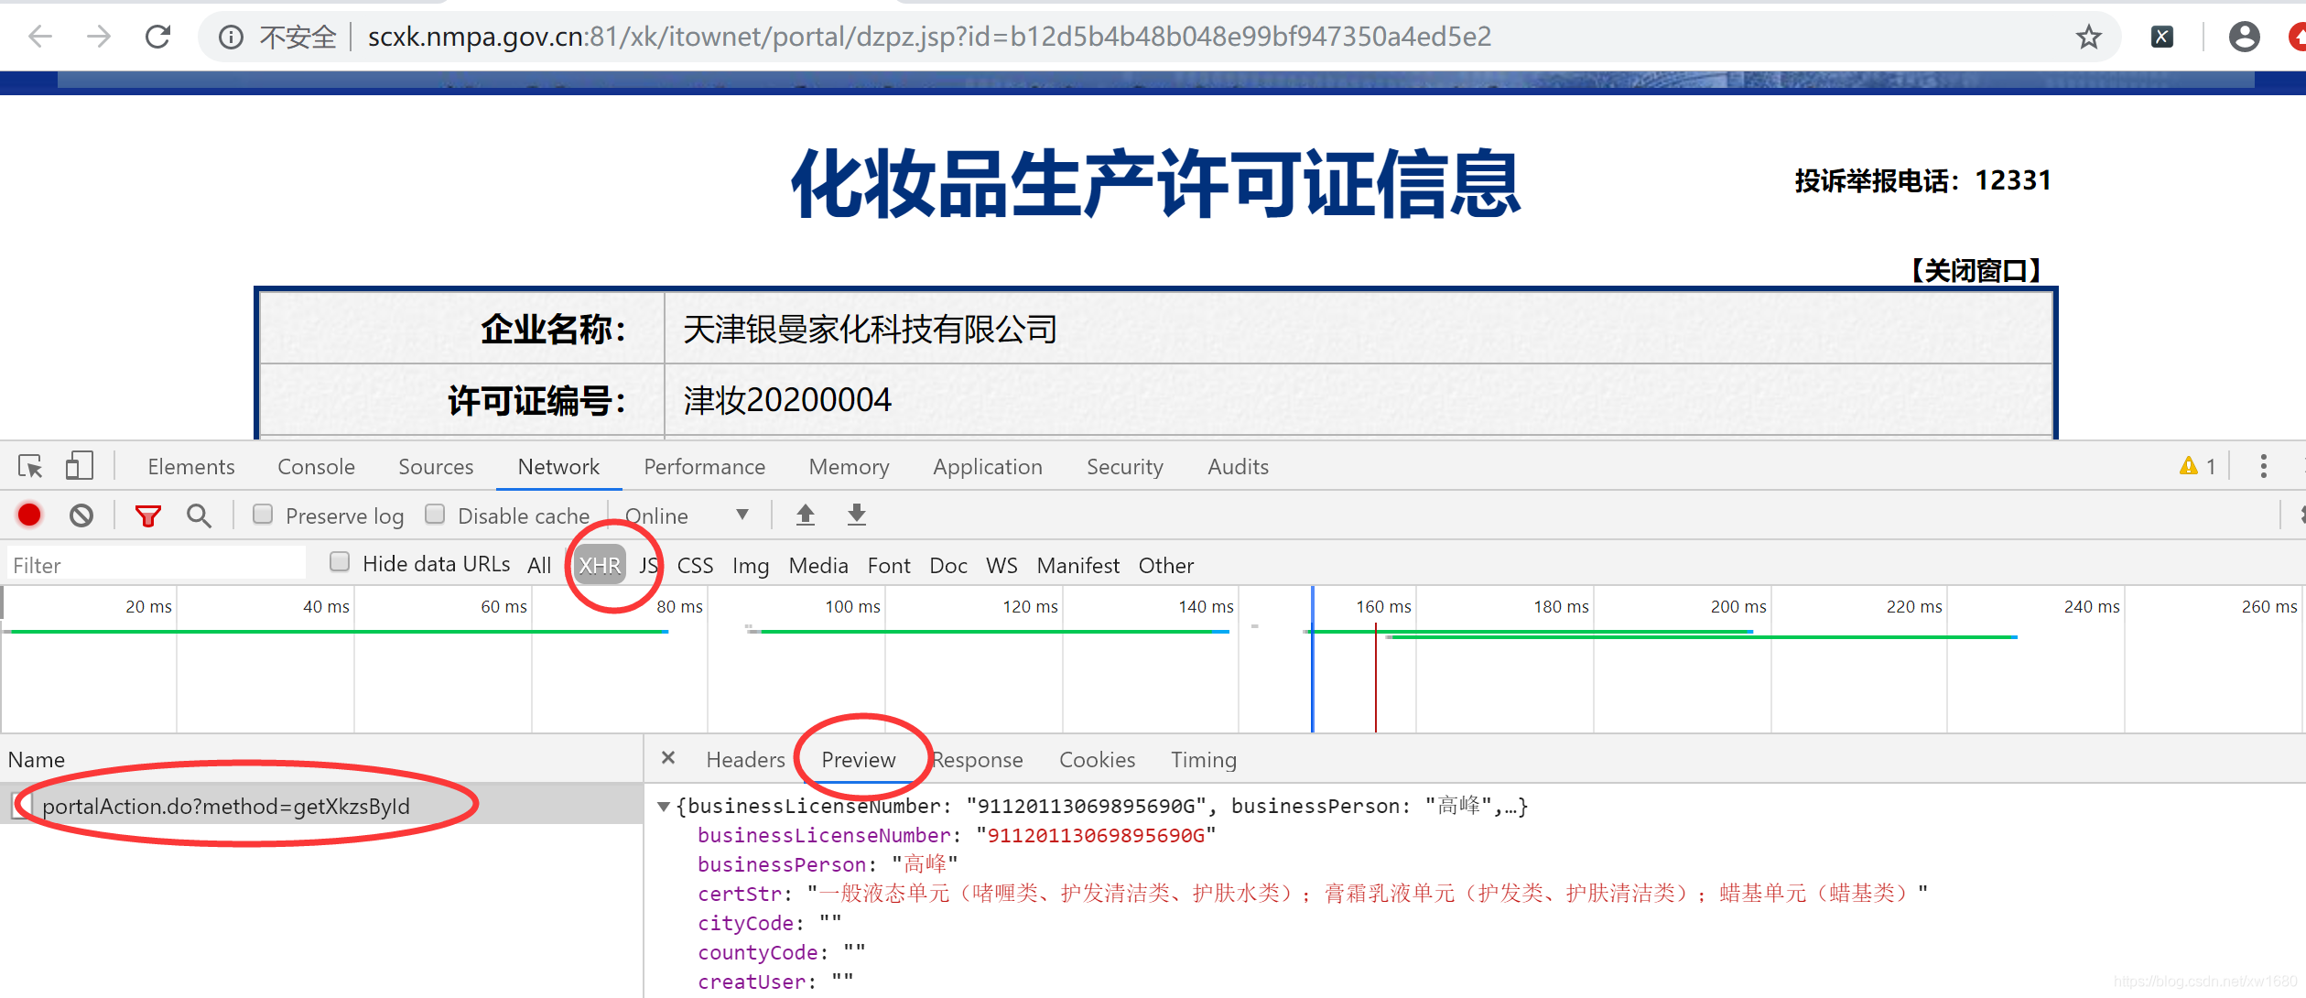Filter requests by Img
The height and width of the screenshot is (998, 2306).
(x=751, y=565)
